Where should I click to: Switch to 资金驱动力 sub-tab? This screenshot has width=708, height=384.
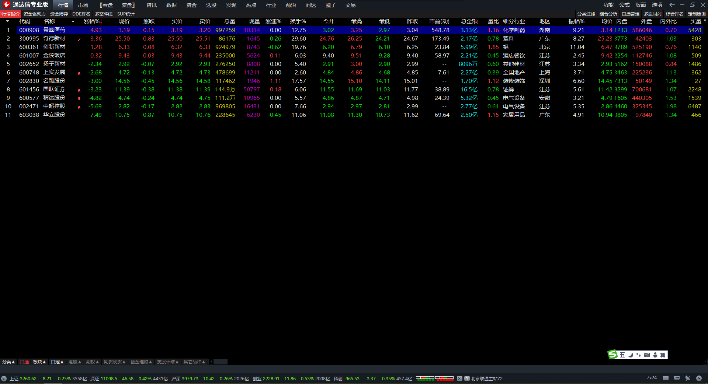tap(35, 14)
